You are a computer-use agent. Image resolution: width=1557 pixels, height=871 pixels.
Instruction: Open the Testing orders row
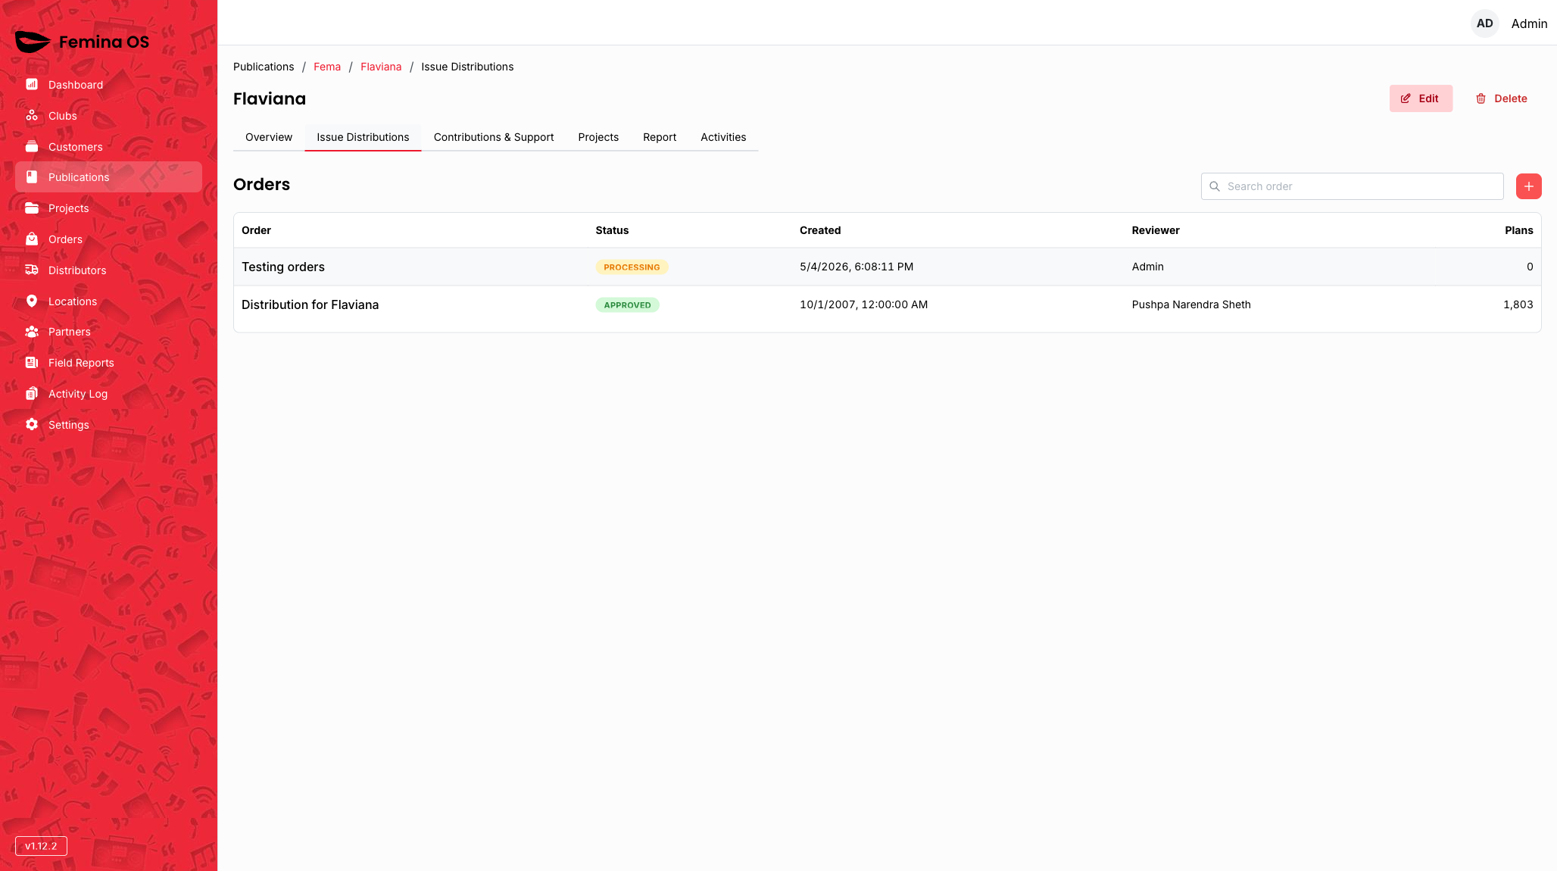point(887,267)
